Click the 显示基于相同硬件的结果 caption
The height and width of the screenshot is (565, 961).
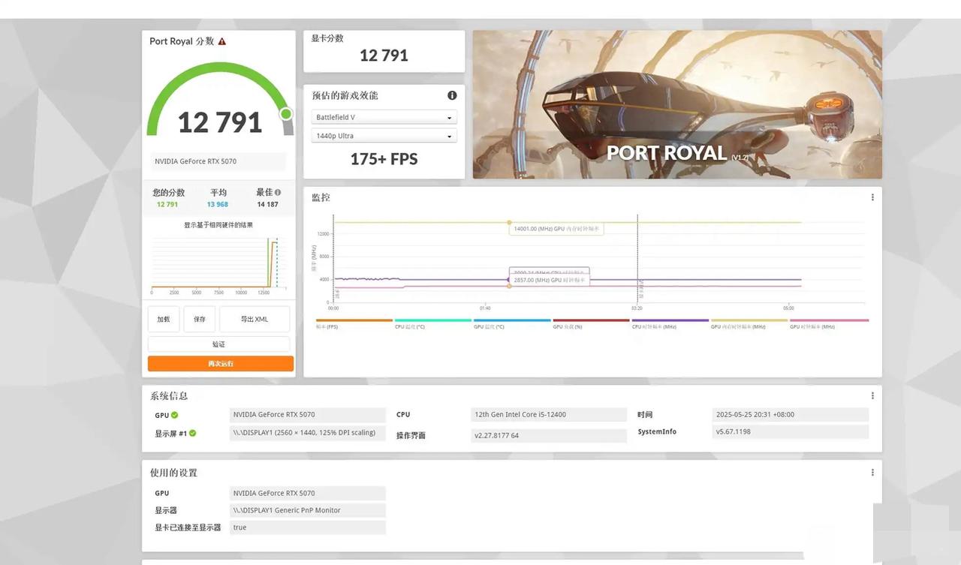218,225
